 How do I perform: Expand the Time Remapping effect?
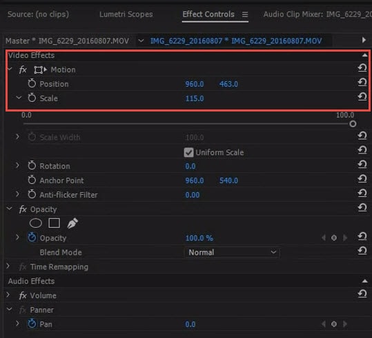8,266
